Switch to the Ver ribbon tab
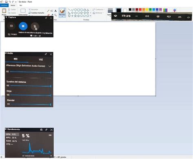Screen dimensions: 193x159 [21, 5]
